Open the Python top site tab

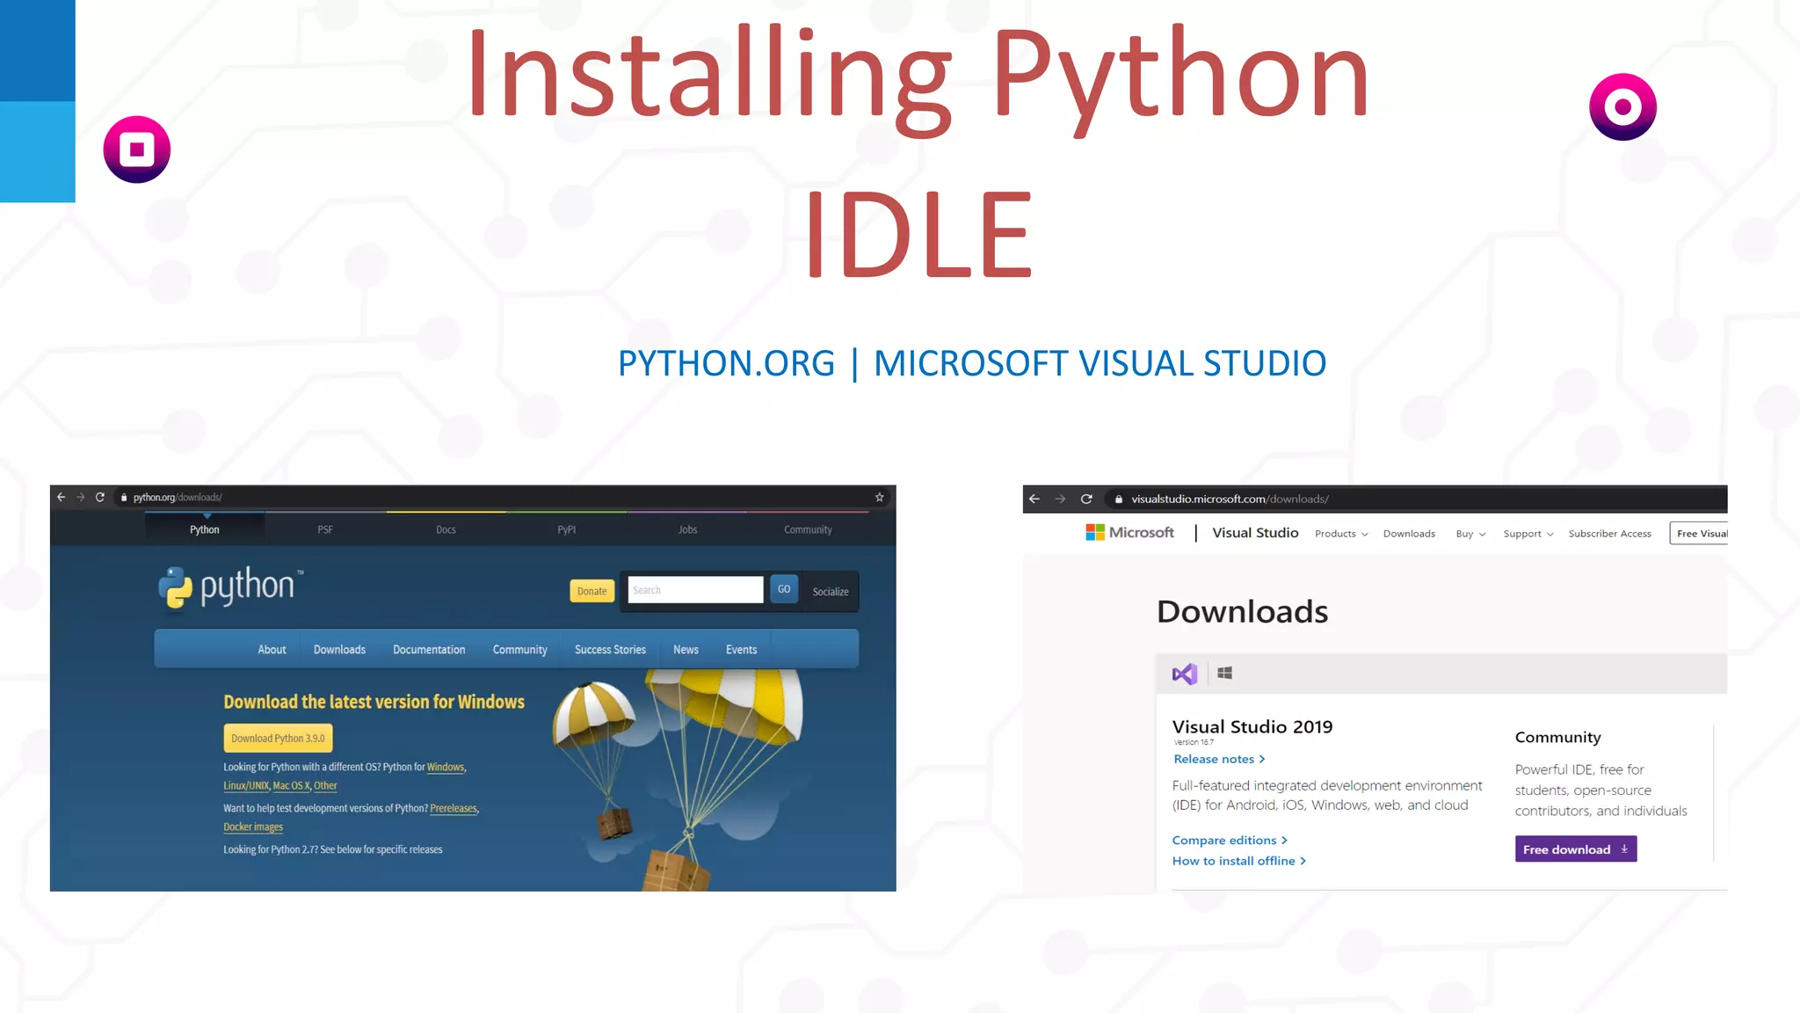(x=205, y=529)
